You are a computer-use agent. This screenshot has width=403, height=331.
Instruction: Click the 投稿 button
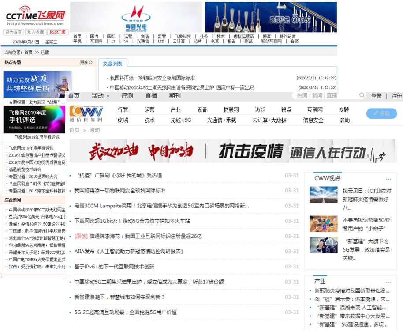point(381,113)
